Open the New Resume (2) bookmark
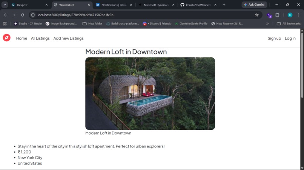 (227, 24)
